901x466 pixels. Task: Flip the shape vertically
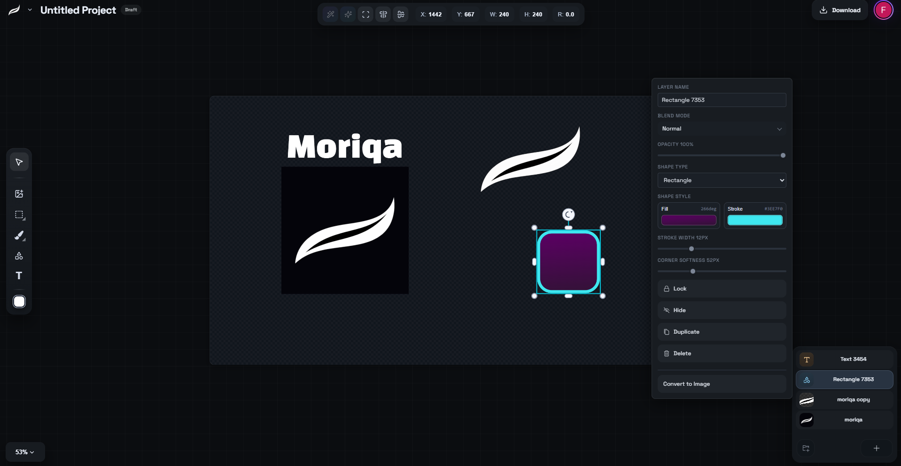click(401, 14)
